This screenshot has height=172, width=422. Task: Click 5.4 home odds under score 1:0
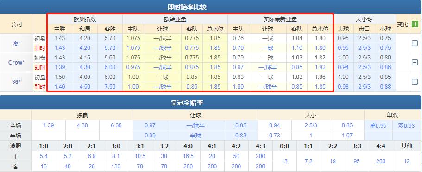pyautogui.click(x=44, y=156)
